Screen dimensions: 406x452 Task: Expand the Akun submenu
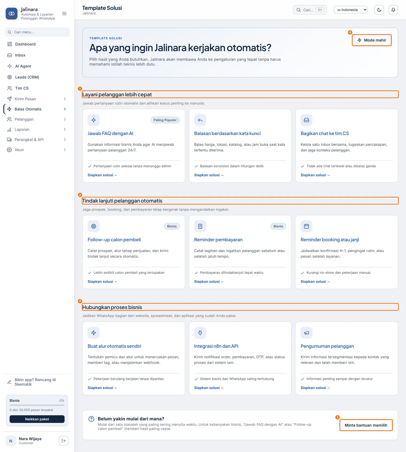coord(37,150)
